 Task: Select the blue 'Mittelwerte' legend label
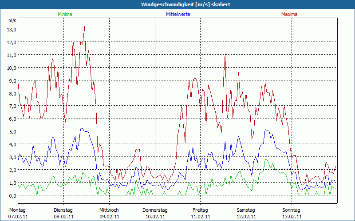tap(178, 14)
